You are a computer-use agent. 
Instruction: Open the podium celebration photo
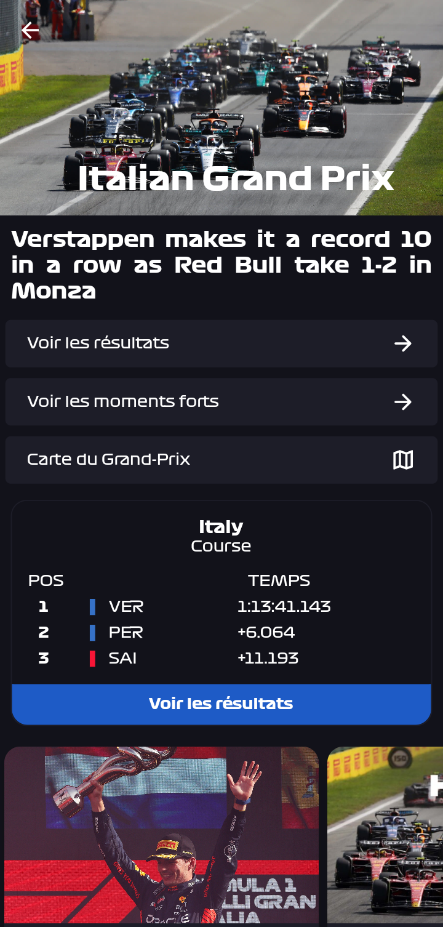pos(161,835)
